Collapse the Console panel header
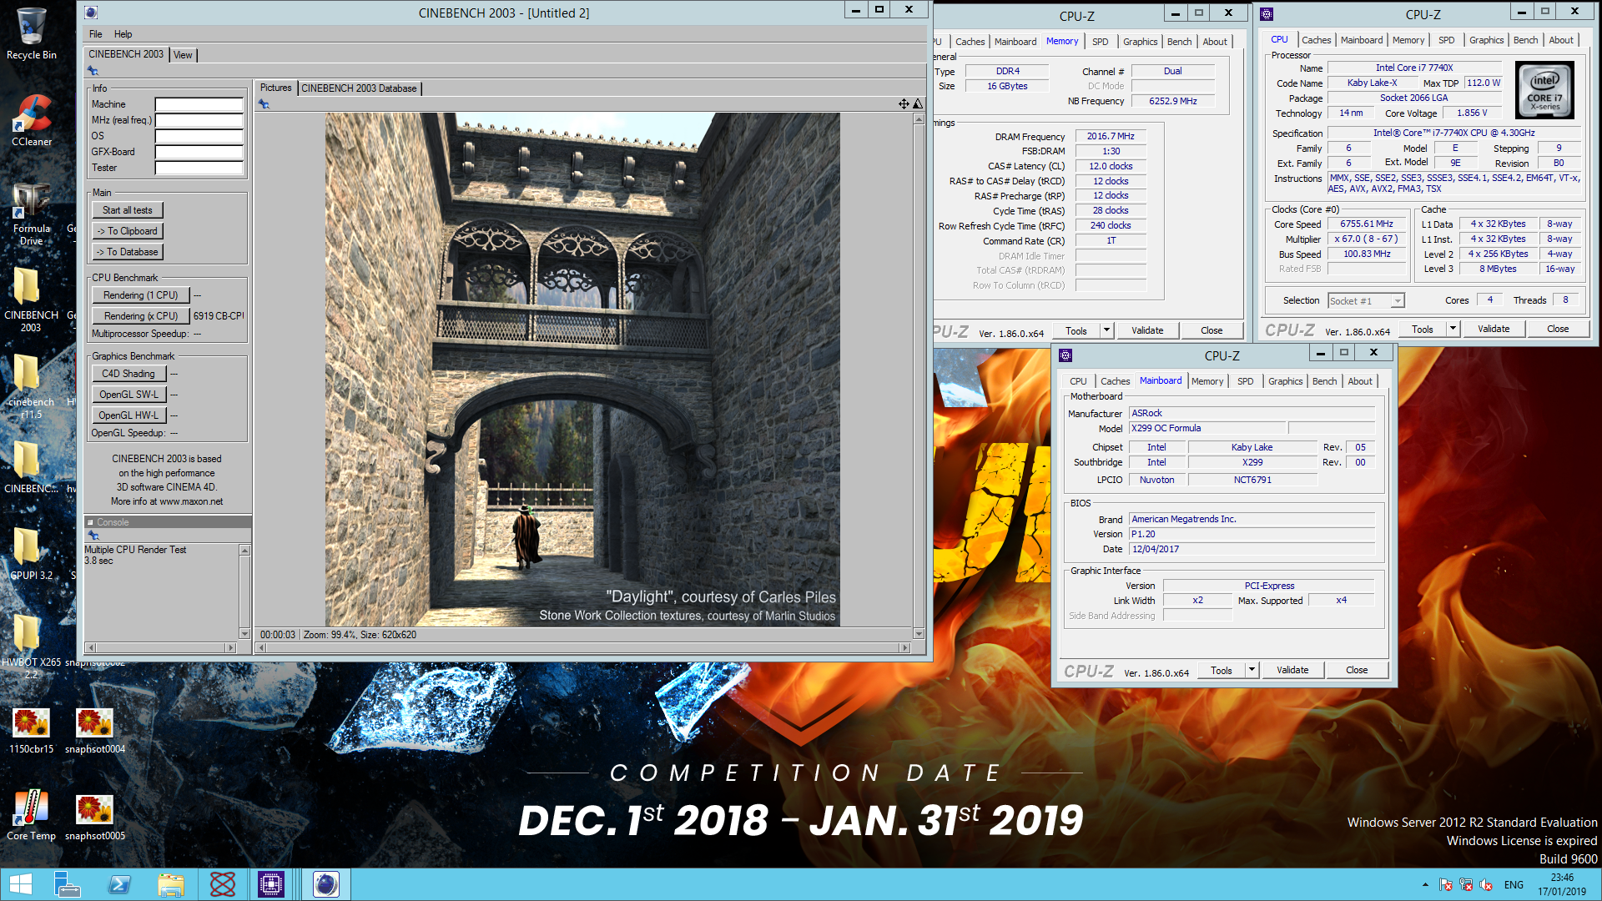This screenshot has height=901, width=1602. coord(91,522)
